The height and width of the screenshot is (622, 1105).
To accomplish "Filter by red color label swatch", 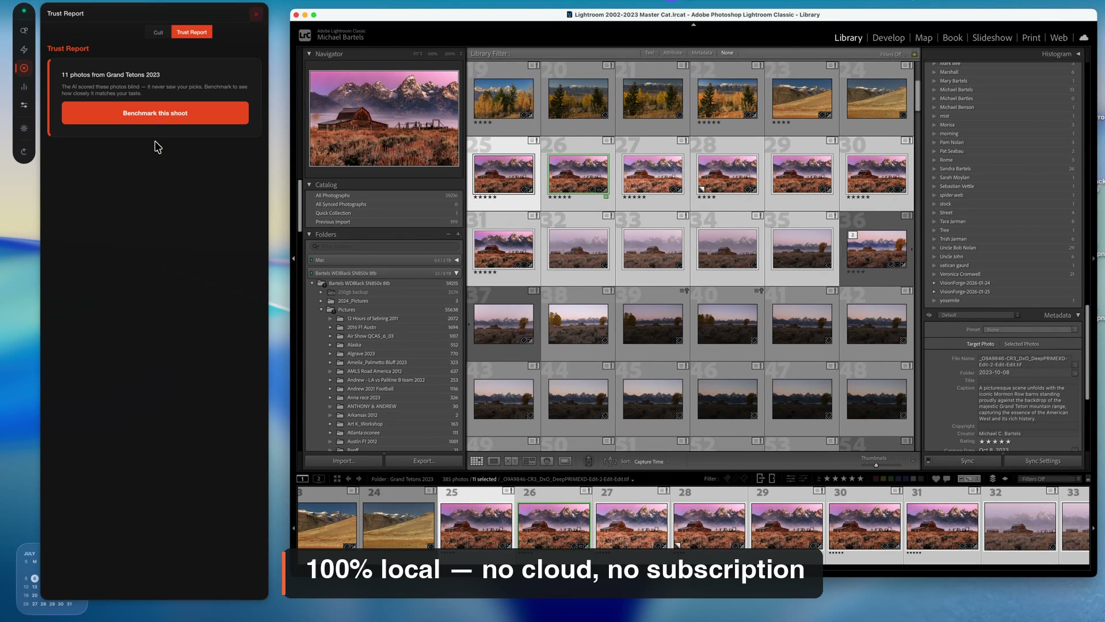I will pos(876,479).
